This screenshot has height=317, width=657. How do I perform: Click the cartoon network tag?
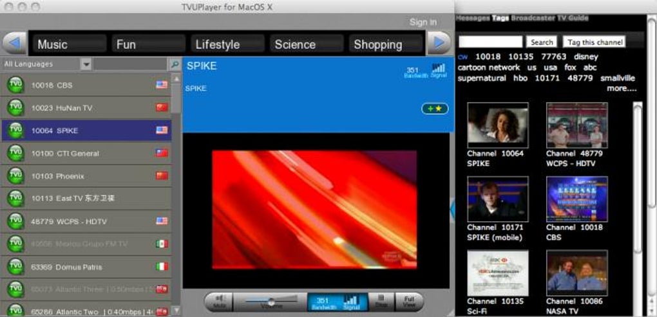[x=488, y=68]
